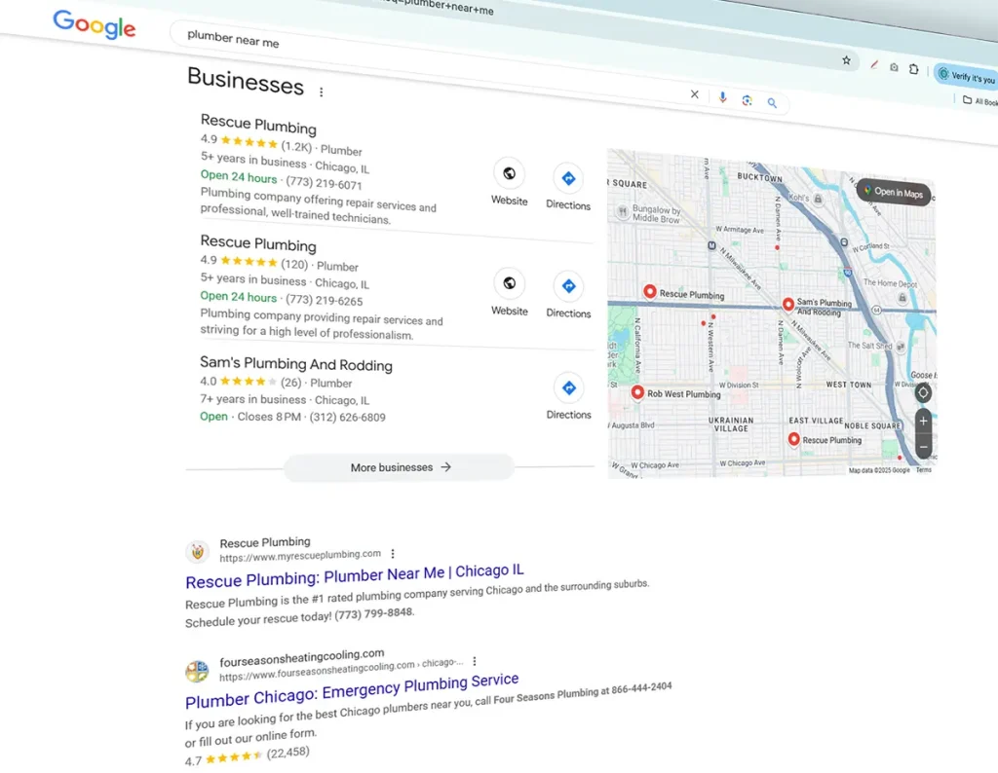Click the Google logo

(x=95, y=24)
